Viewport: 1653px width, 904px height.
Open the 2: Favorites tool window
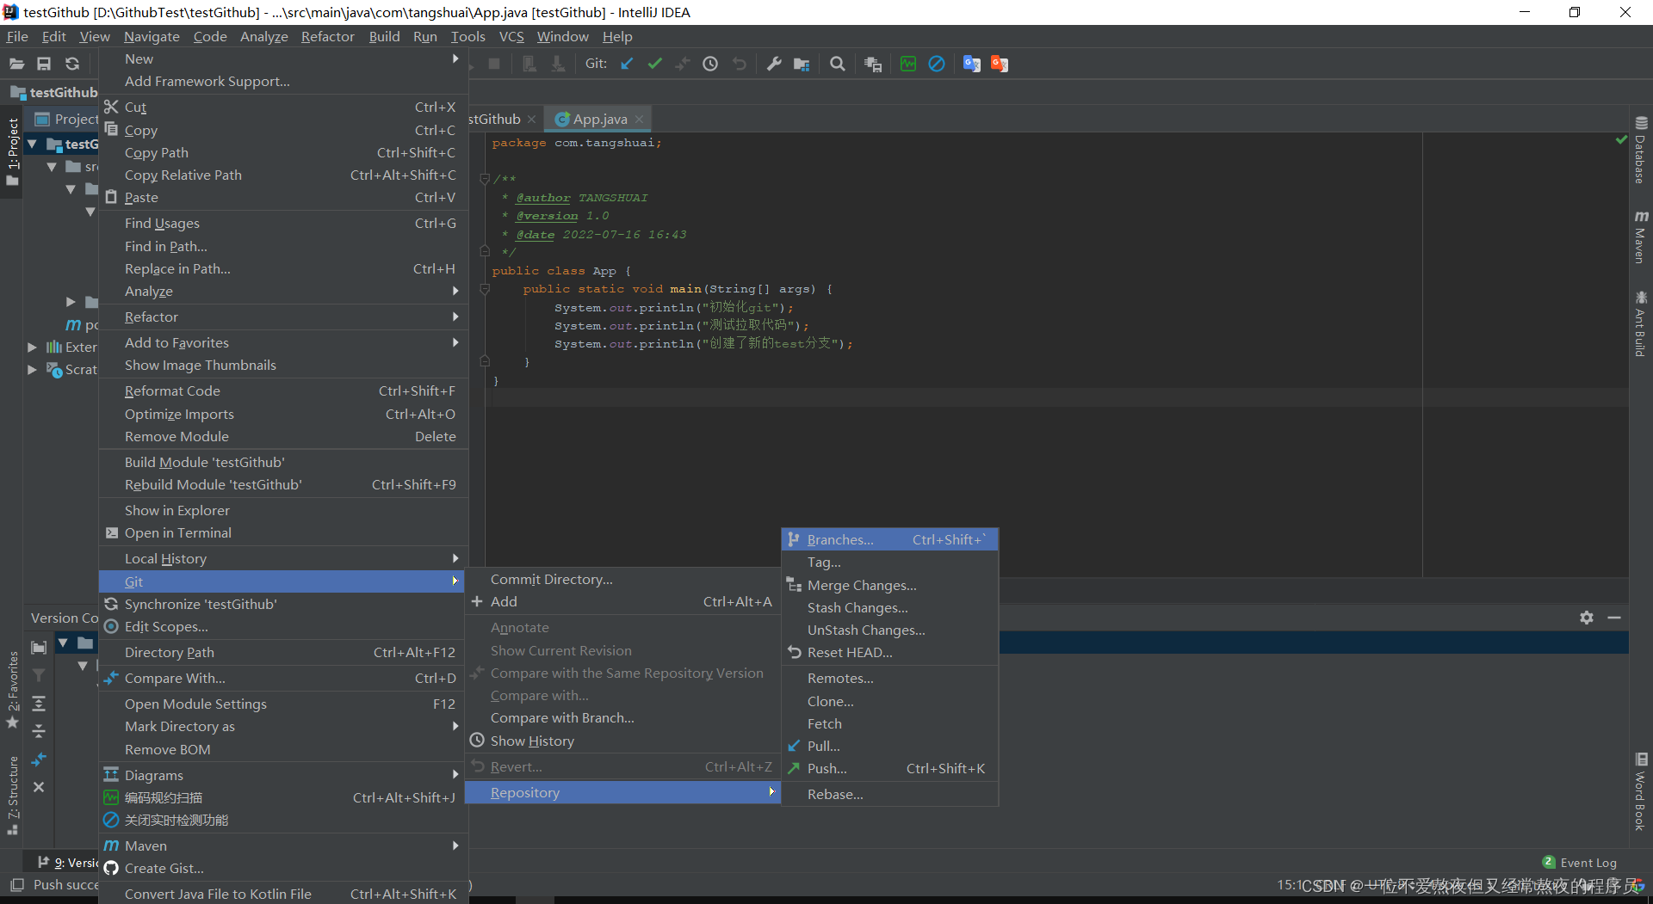point(13,691)
